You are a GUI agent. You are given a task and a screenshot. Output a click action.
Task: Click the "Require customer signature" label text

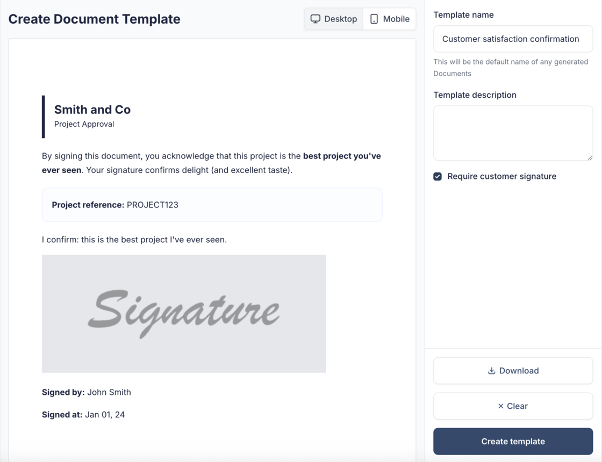(501, 176)
